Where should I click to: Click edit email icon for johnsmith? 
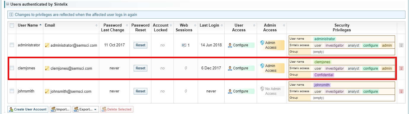tap(47, 91)
